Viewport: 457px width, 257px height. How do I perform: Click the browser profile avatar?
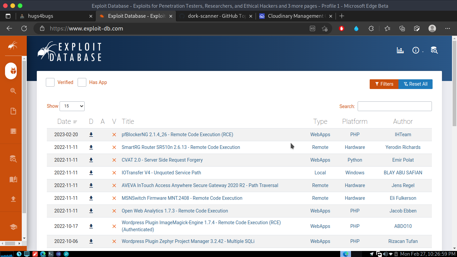pyautogui.click(x=432, y=28)
